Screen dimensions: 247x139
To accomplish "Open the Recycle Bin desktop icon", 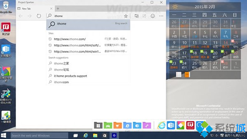I will click(x=6, y=7).
